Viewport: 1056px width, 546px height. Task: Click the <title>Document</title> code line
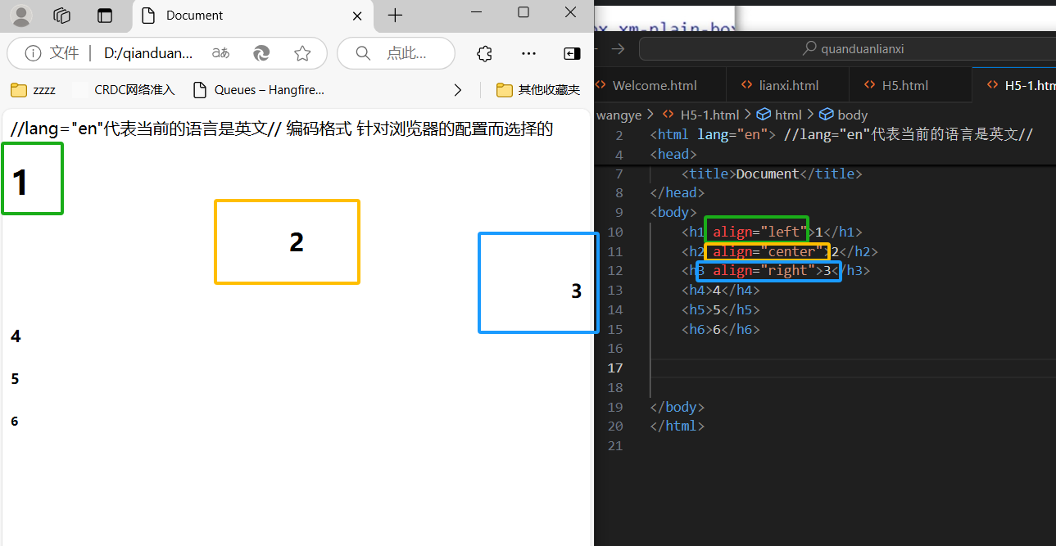pos(771,174)
